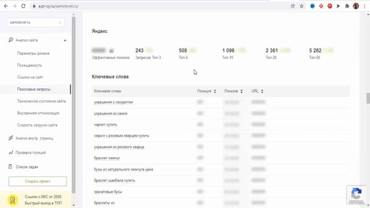The width and height of the screenshot is (370, 208).
Task: Click the lock icon in address bar
Action: (34, 6)
